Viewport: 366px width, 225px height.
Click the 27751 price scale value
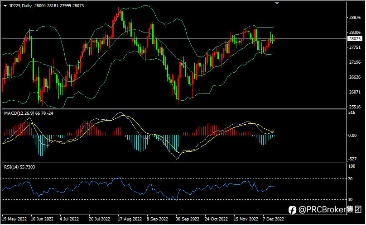click(x=355, y=47)
